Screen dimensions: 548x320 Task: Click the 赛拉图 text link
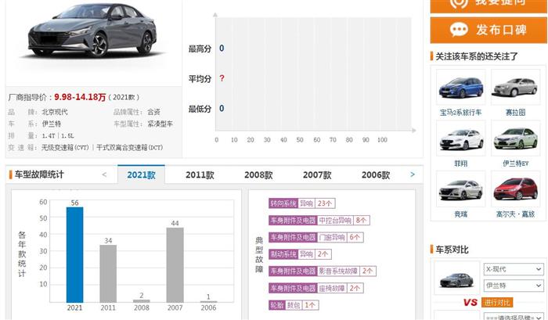(515, 113)
